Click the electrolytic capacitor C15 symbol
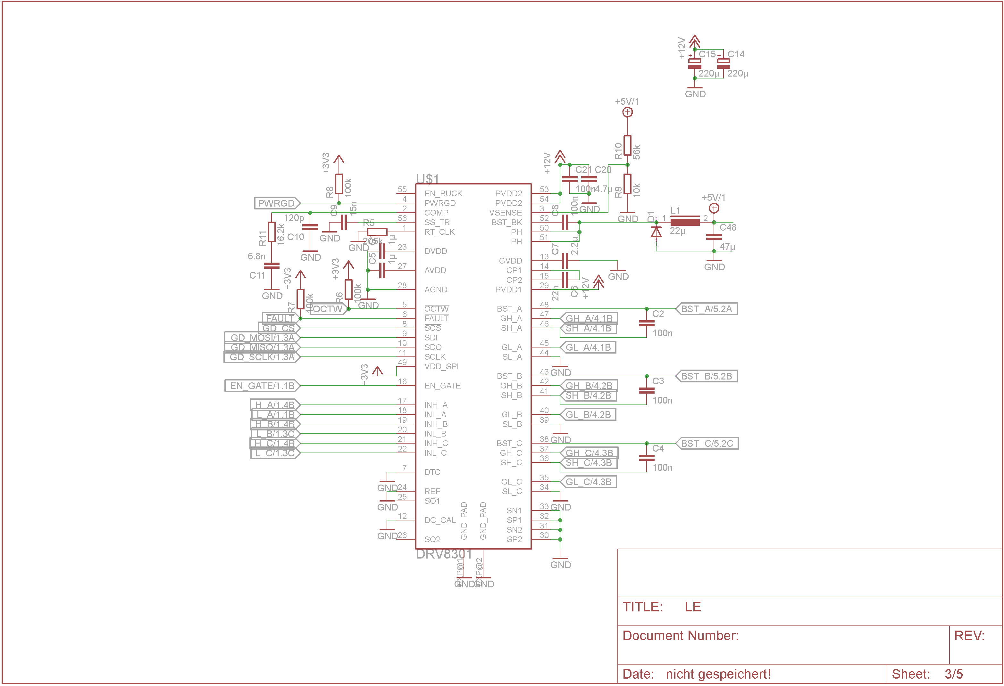The height and width of the screenshot is (686, 1004). [x=695, y=63]
